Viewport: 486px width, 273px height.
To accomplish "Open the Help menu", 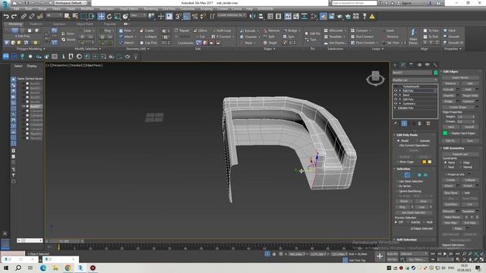I will click(249, 9).
